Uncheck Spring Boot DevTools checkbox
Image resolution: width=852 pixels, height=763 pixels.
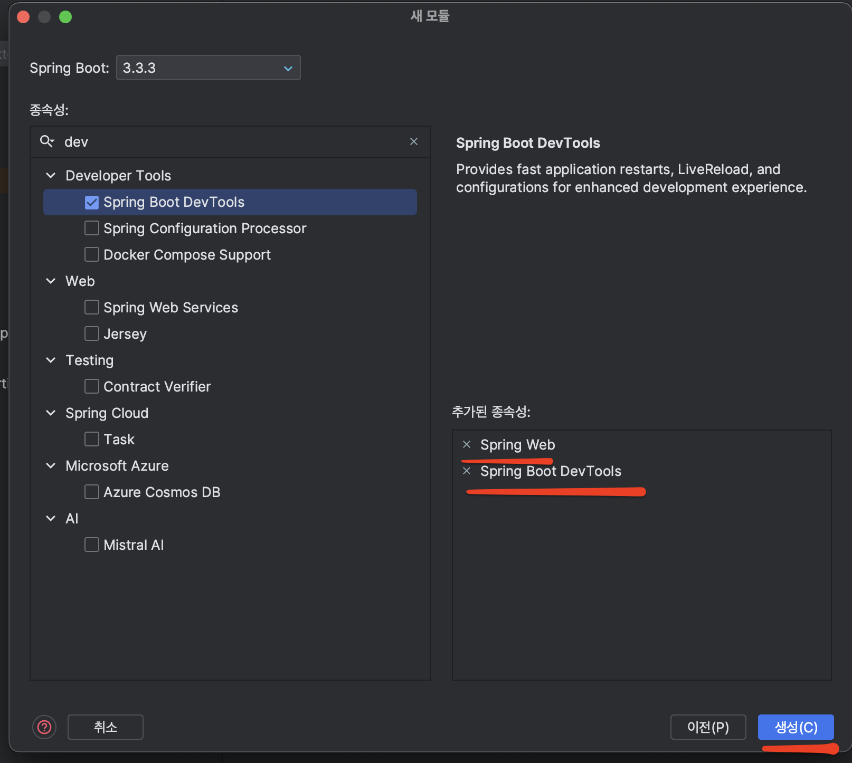coord(92,202)
